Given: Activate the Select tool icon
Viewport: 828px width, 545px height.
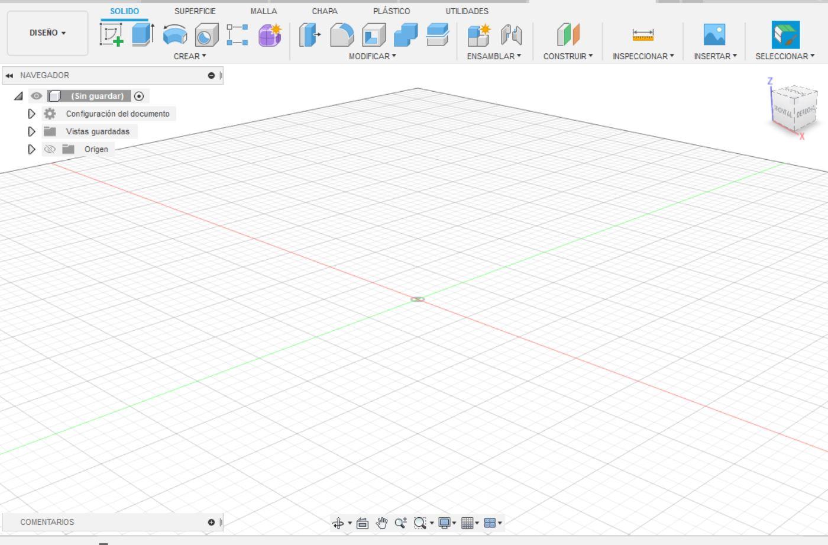Looking at the screenshot, I should [x=785, y=35].
